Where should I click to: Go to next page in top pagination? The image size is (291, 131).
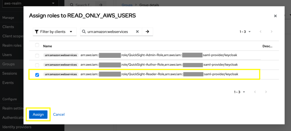[x=272, y=32]
